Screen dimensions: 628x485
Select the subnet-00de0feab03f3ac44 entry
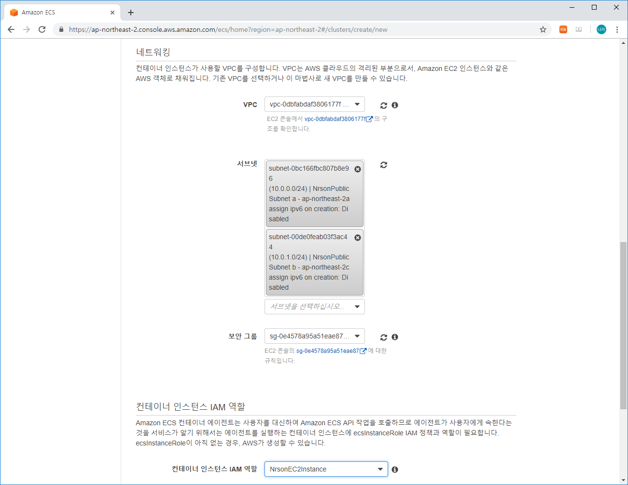point(315,262)
